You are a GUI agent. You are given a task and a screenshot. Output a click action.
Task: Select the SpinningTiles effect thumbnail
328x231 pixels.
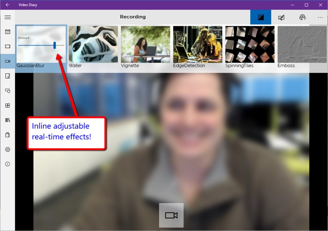[250, 44]
